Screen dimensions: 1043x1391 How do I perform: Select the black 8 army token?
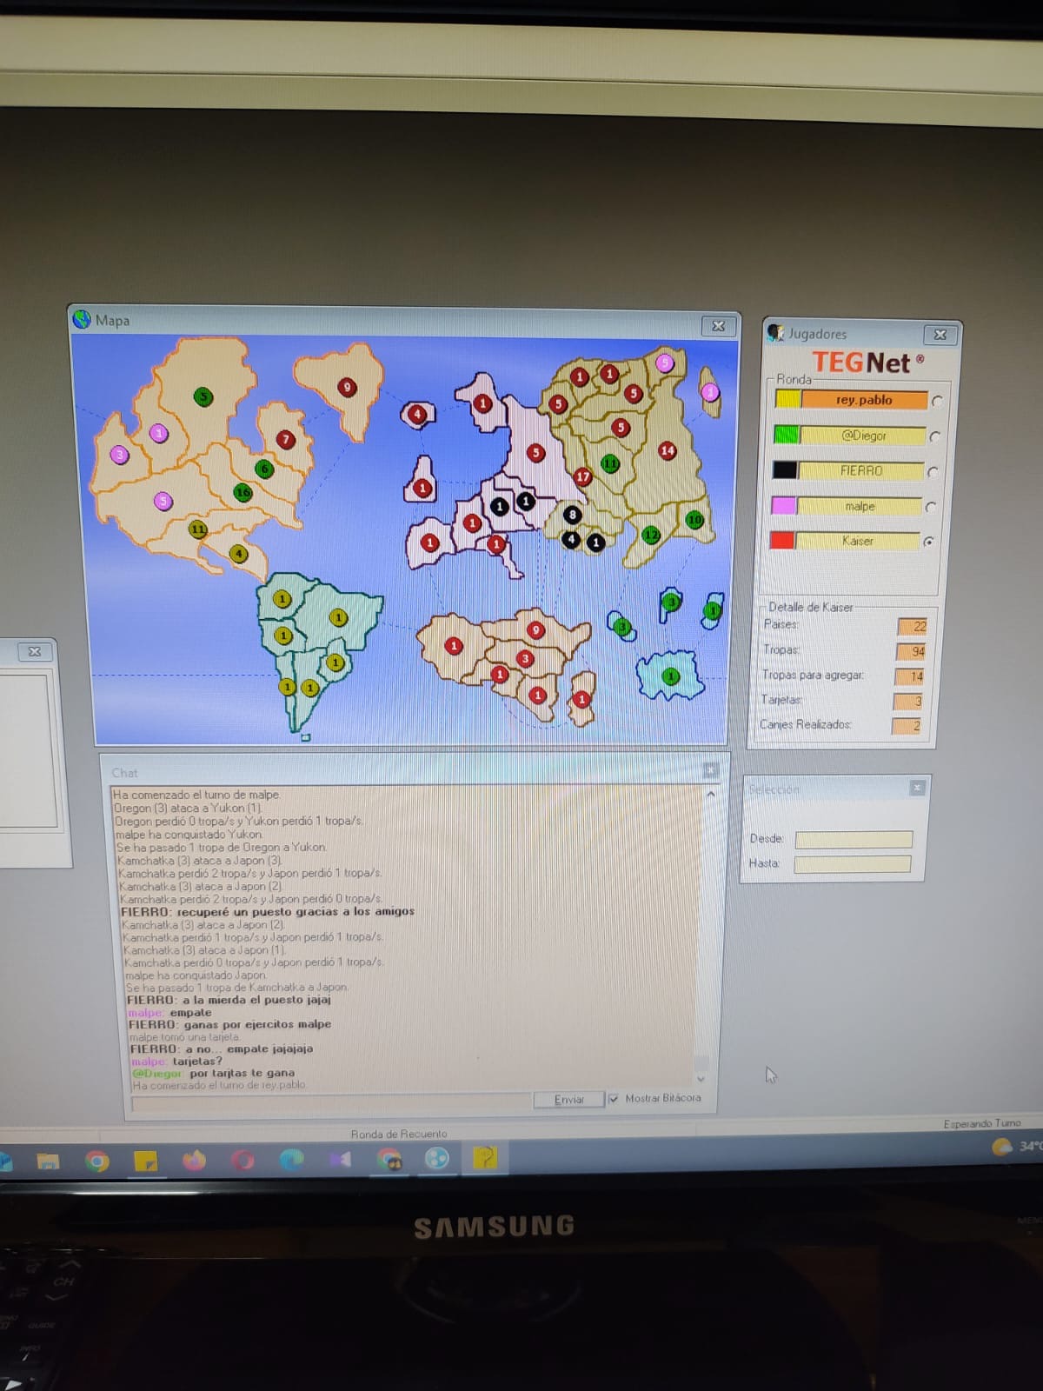[572, 515]
